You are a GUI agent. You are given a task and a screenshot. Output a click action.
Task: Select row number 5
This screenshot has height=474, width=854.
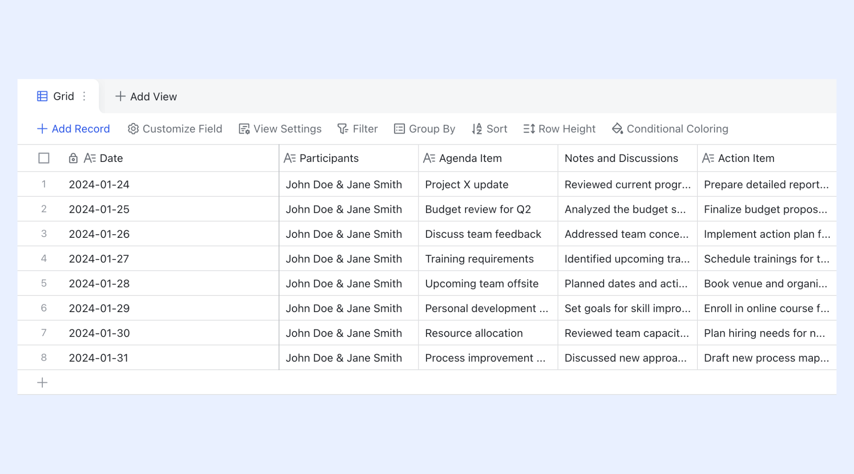44,283
